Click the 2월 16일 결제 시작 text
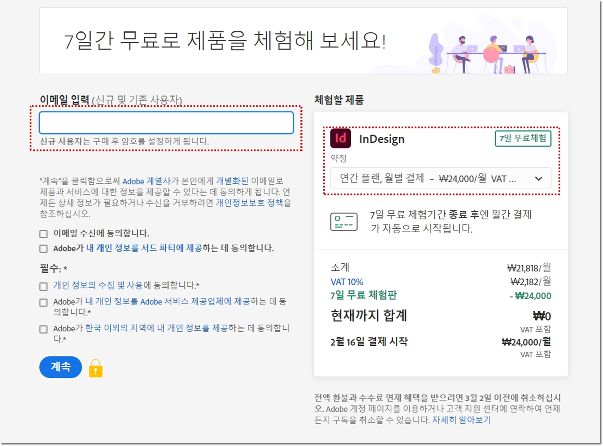 [369, 342]
